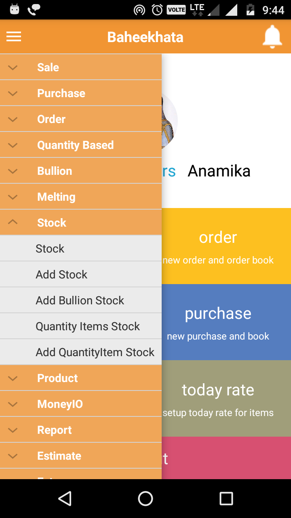Viewport: 291px width, 518px height.
Task: Expand the MoneyIO section chevron
Action: click(x=13, y=404)
